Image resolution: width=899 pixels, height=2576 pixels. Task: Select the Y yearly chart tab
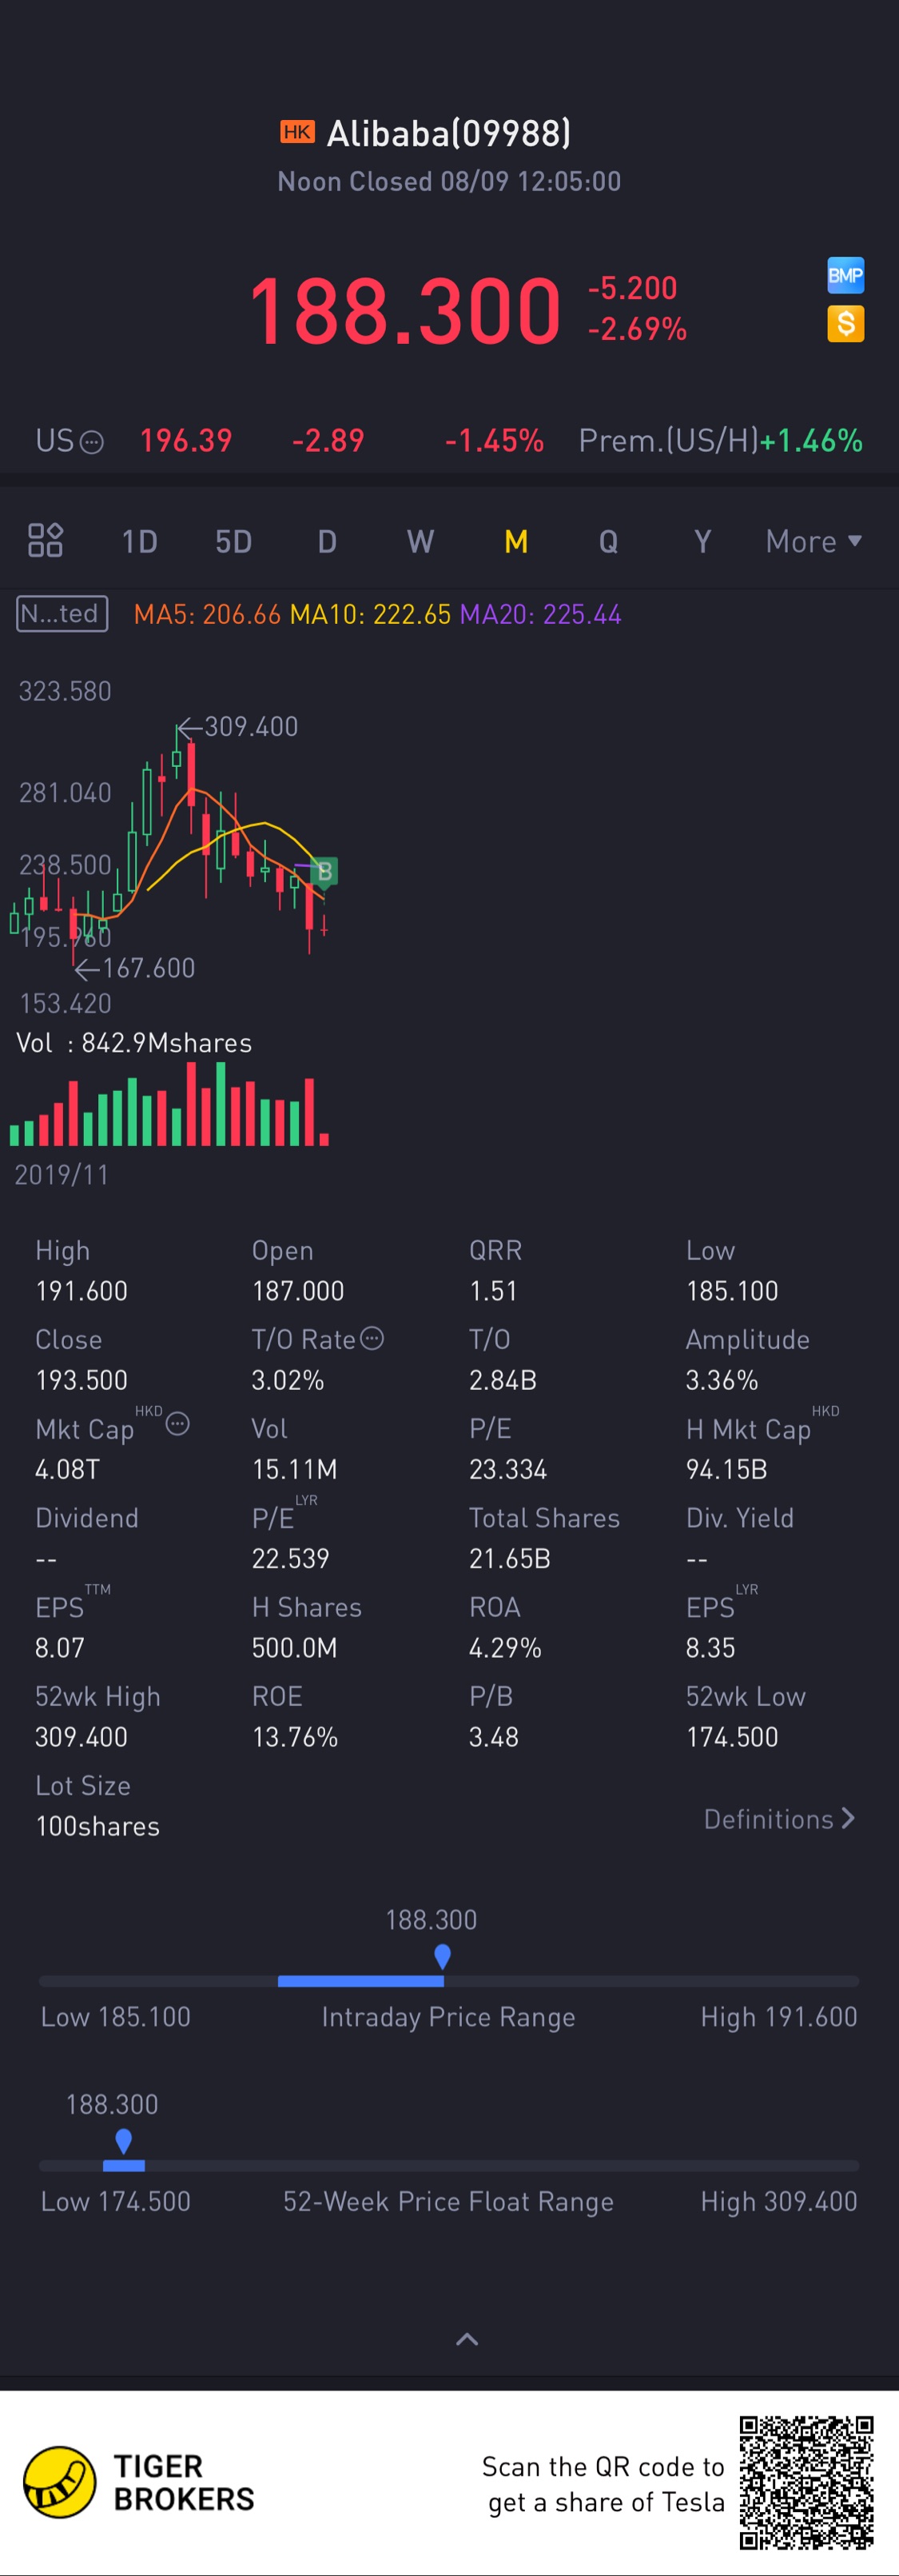702,541
